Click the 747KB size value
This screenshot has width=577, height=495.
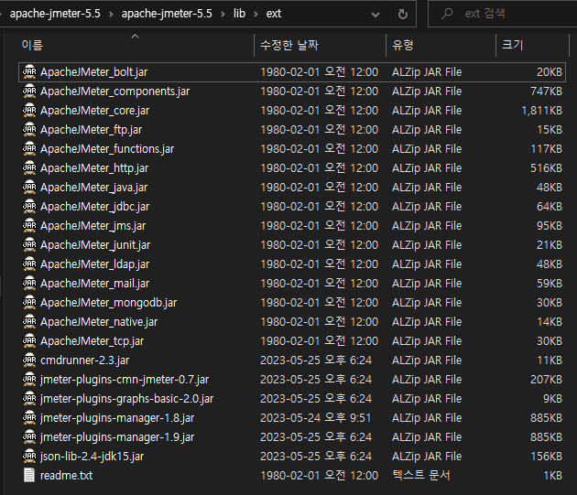(546, 91)
